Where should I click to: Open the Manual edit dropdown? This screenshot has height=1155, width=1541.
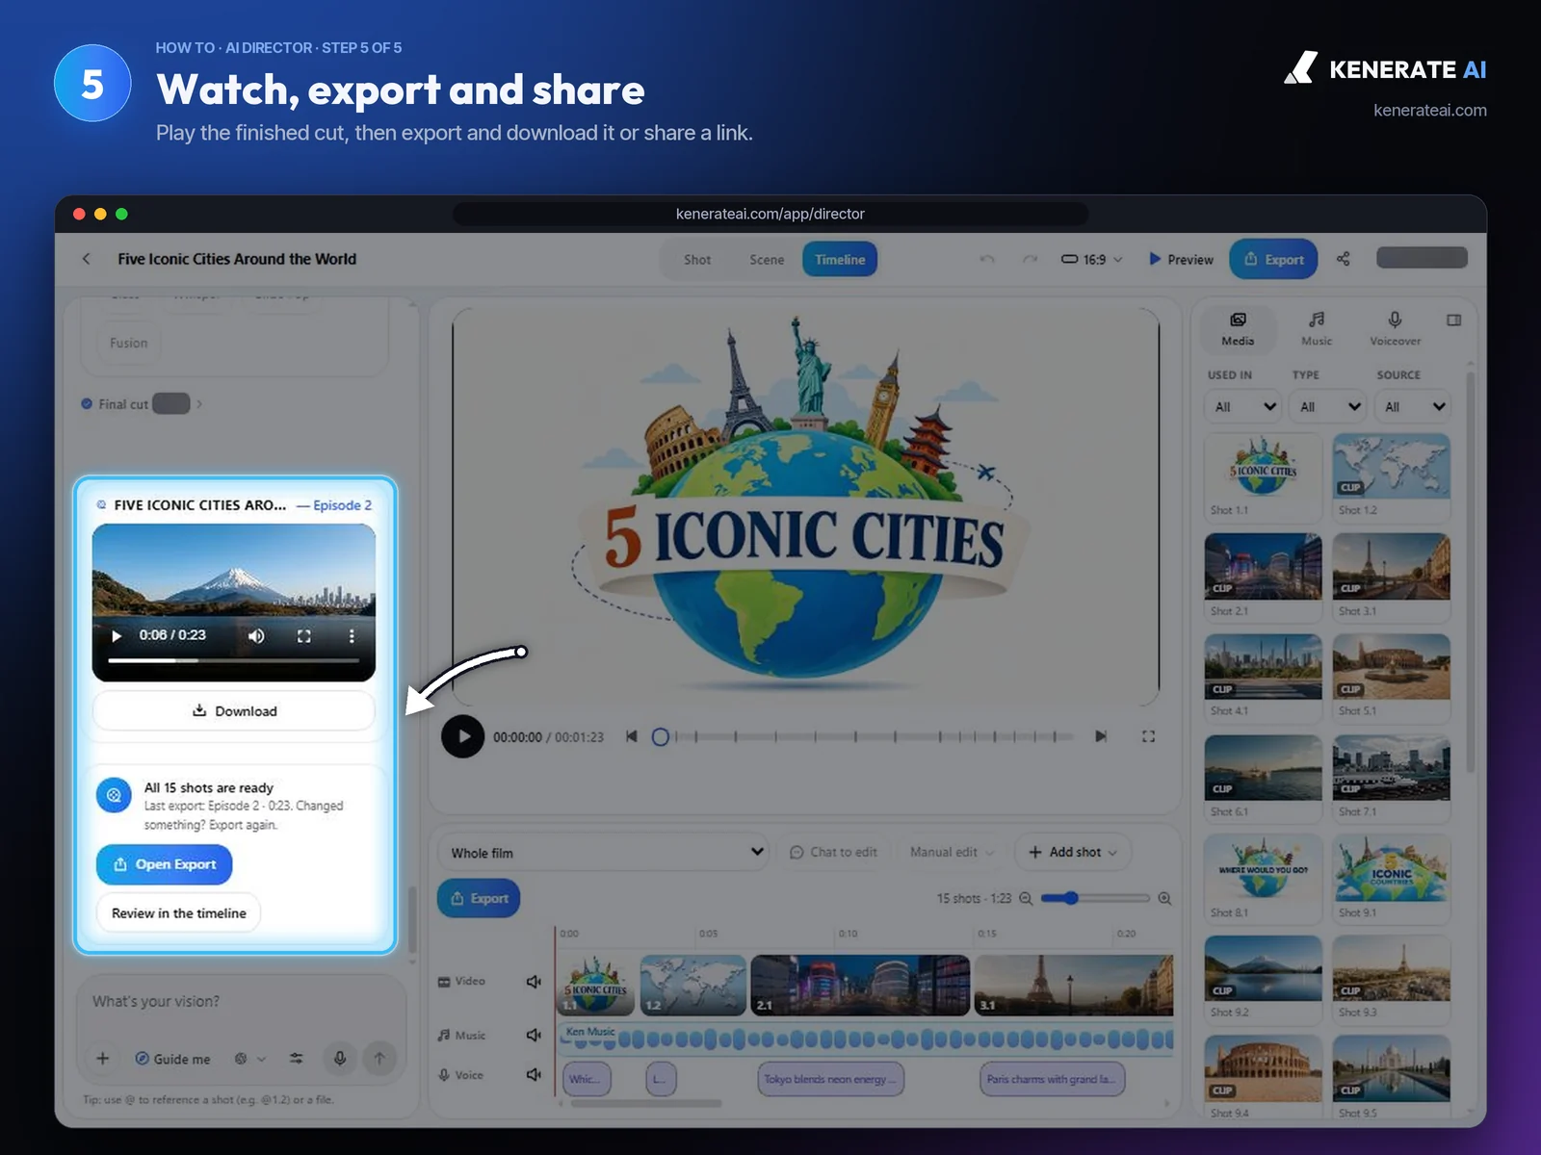tap(951, 852)
